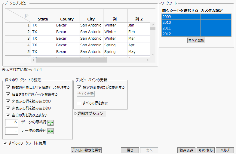The height and width of the screenshot is (154, 236).
Task: Click 読み込み button
Action: point(186,150)
